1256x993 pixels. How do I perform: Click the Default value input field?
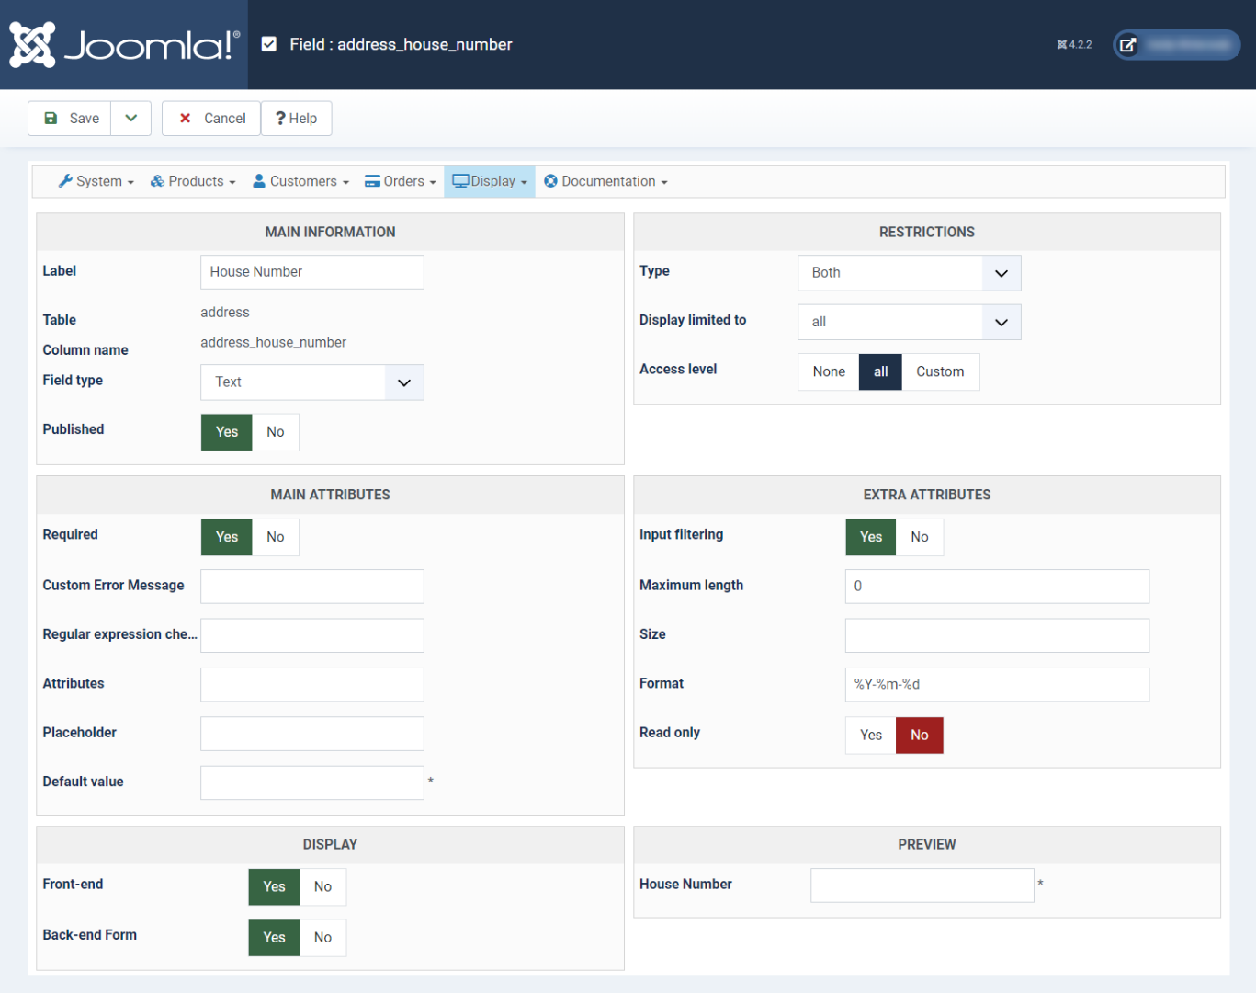tap(312, 783)
